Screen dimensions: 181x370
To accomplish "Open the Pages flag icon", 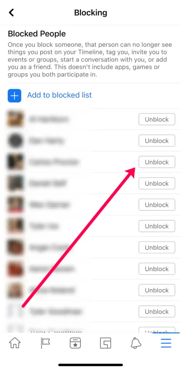I will [x=45, y=343].
